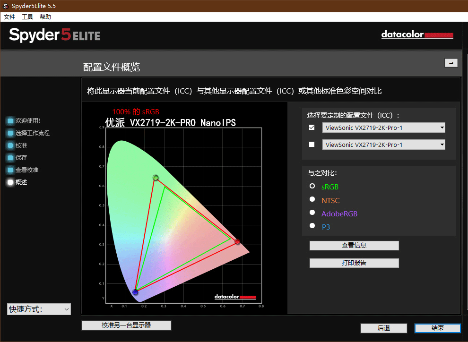The width and height of the screenshot is (468, 342).
Task: Click the Spyder5Elite title bar app icon
Action: coord(5,6)
